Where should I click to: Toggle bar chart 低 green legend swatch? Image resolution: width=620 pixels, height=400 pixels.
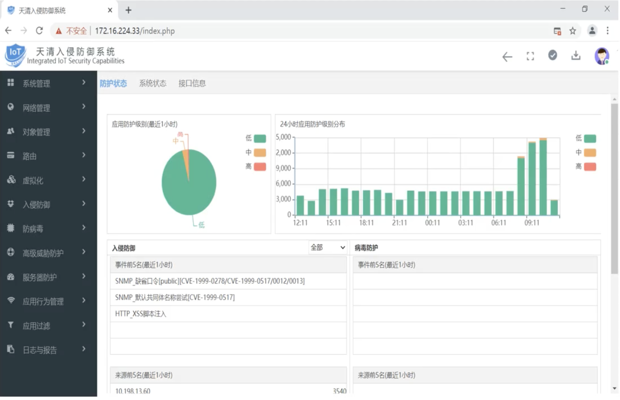click(590, 138)
